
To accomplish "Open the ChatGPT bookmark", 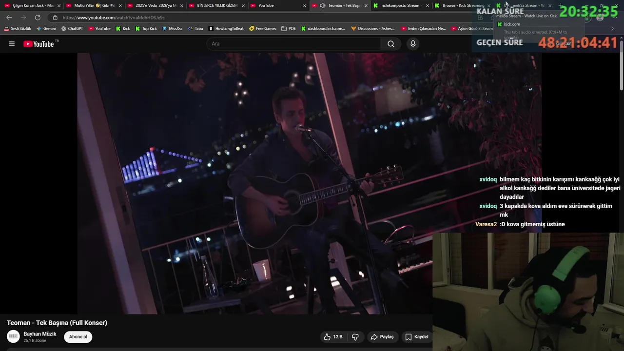I will point(72,29).
